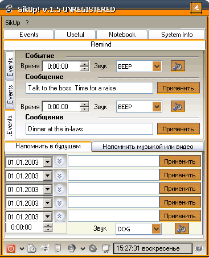Select the Remind tab
The width and height of the screenshot is (209, 258).
pyautogui.click(x=104, y=44)
